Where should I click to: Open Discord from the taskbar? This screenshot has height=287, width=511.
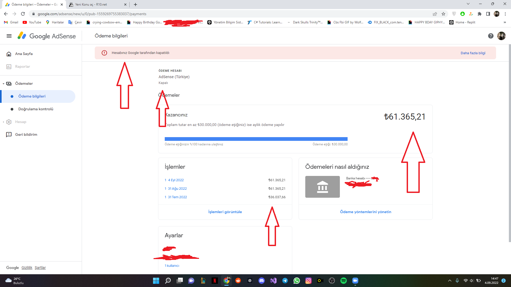tap(262, 281)
